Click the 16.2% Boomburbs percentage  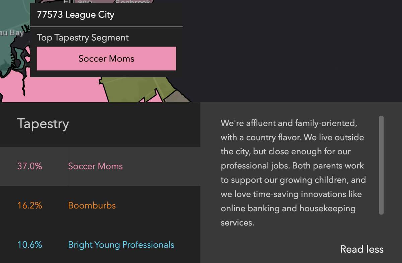[30, 205]
